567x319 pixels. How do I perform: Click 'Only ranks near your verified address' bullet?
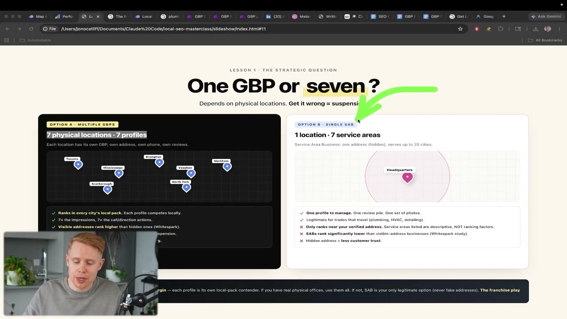coord(400,227)
